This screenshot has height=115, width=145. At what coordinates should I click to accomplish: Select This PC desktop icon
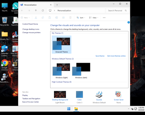tap(5, 7)
